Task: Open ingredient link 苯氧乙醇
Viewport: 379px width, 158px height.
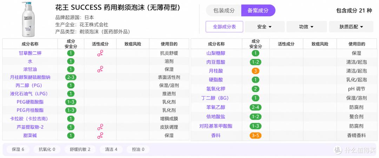Action: point(216,107)
